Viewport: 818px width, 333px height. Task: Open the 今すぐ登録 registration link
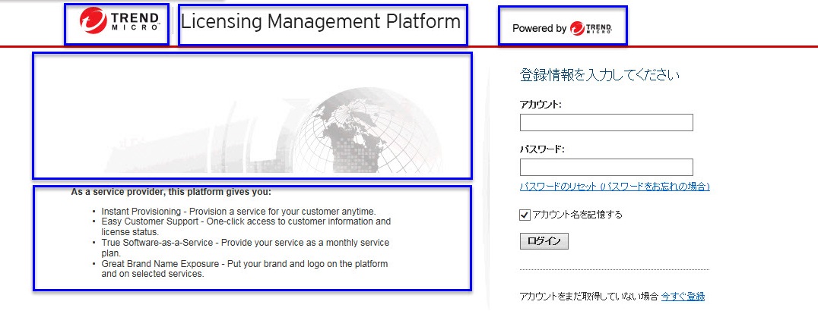(x=683, y=297)
